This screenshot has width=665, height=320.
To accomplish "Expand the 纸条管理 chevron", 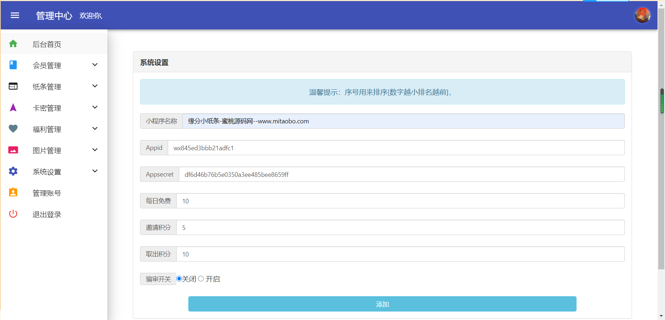I will pyautogui.click(x=95, y=86).
